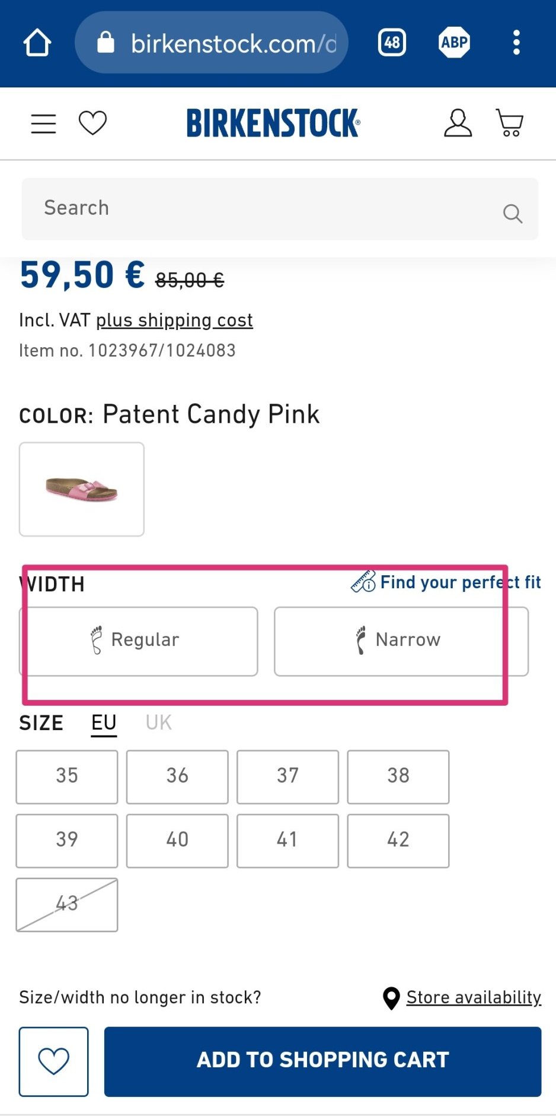
Task: Select the Narrow width option
Action: coord(401,641)
